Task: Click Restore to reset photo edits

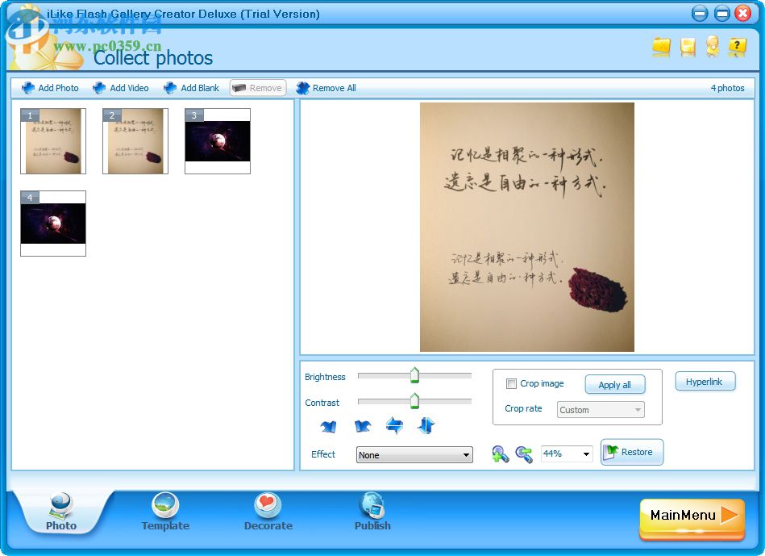Action: [632, 452]
